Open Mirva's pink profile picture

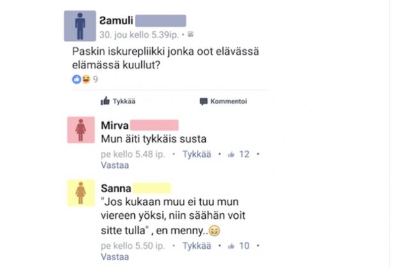(x=81, y=130)
